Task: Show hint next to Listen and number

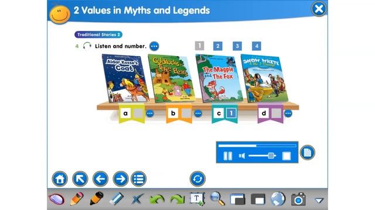Action: (x=154, y=46)
